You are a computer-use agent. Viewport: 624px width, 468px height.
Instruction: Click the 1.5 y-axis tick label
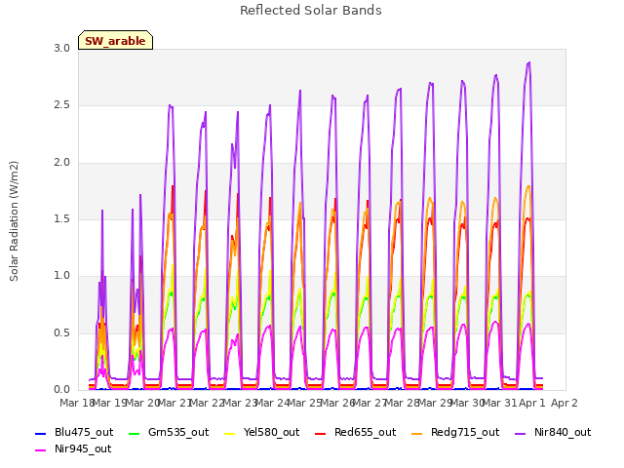click(x=61, y=219)
